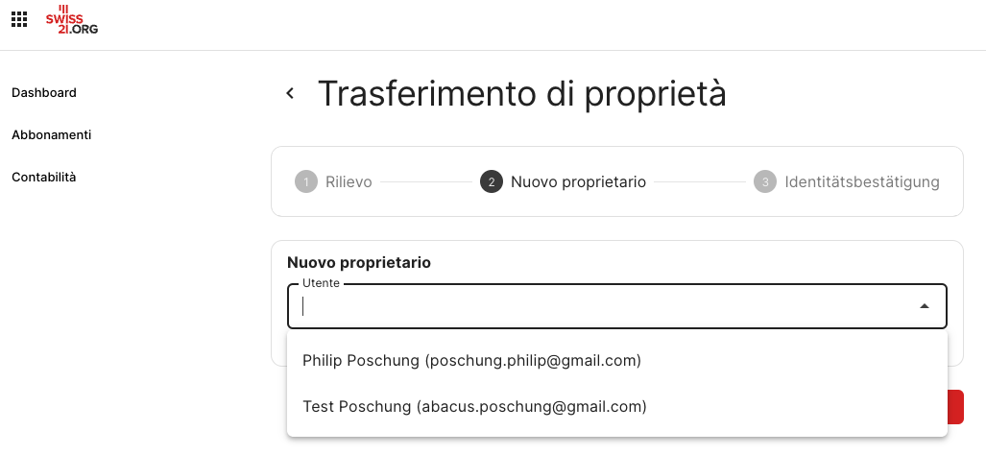Image resolution: width=986 pixels, height=455 pixels.
Task: Click the step 3 circle icon
Action: [x=765, y=181]
